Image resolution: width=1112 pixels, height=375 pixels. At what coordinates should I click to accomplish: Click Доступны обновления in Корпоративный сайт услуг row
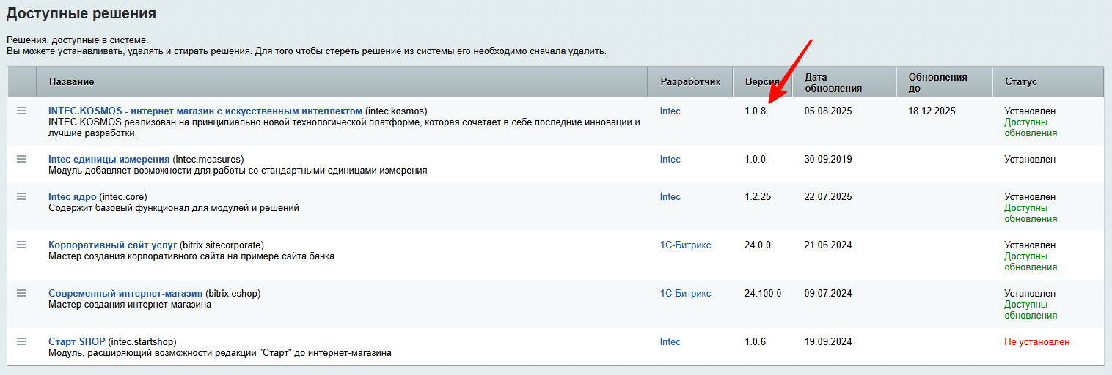click(x=1031, y=261)
